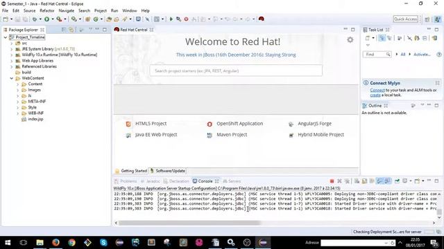Screen dimensions: 444x249
Task: Click the Search project starters input field
Action: click(236, 71)
